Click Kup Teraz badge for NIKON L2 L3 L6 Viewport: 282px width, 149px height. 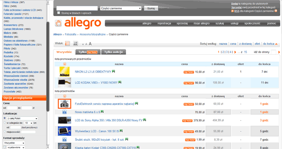(x=188, y=72)
